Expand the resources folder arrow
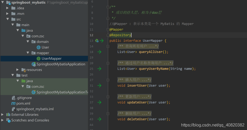The height and width of the screenshot is (130, 247). (17, 70)
